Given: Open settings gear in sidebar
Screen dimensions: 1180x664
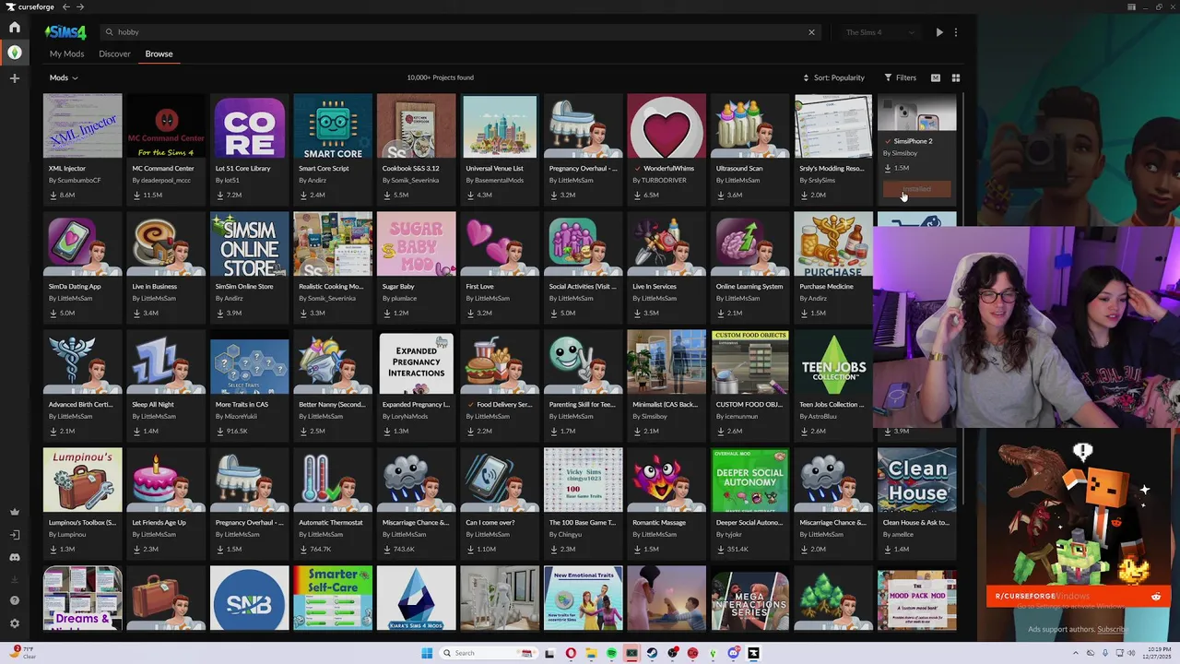Looking at the screenshot, I should [x=14, y=623].
